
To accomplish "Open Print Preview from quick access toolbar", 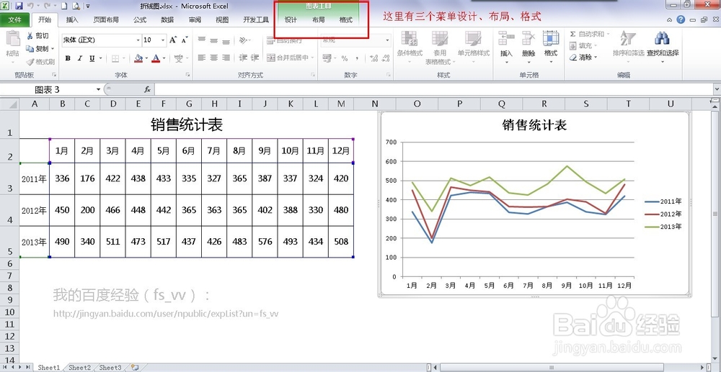I will click(76, 6).
